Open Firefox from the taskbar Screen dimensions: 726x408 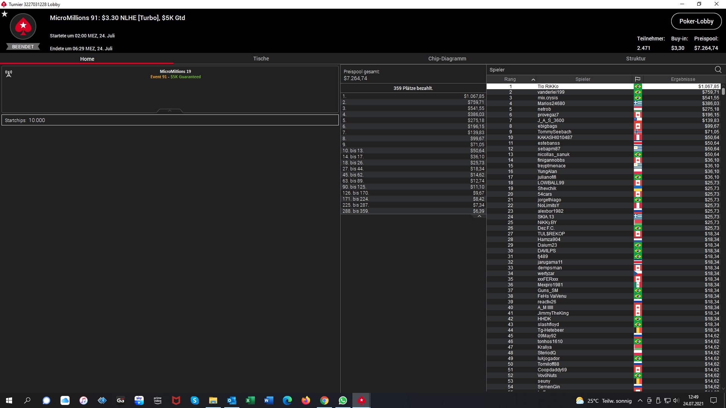coord(306,400)
